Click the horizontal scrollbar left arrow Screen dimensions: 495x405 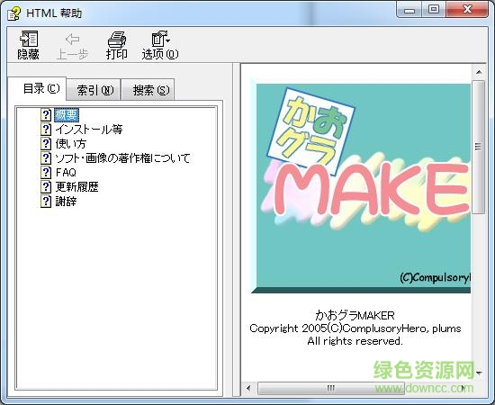(248, 388)
